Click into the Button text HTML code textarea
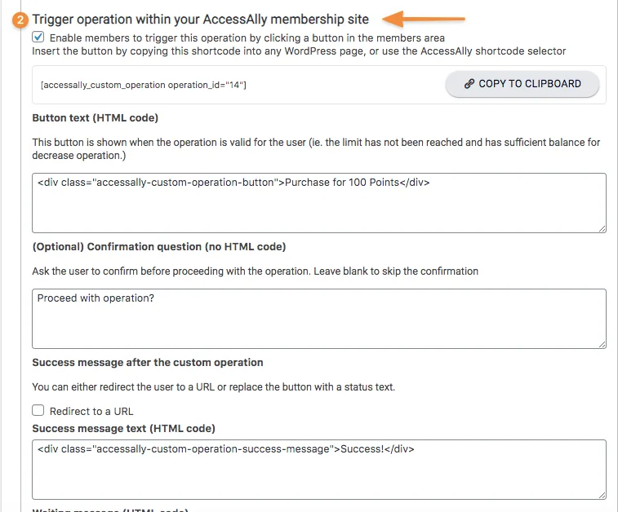Screen dimensions: 618x512 click(x=318, y=203)
